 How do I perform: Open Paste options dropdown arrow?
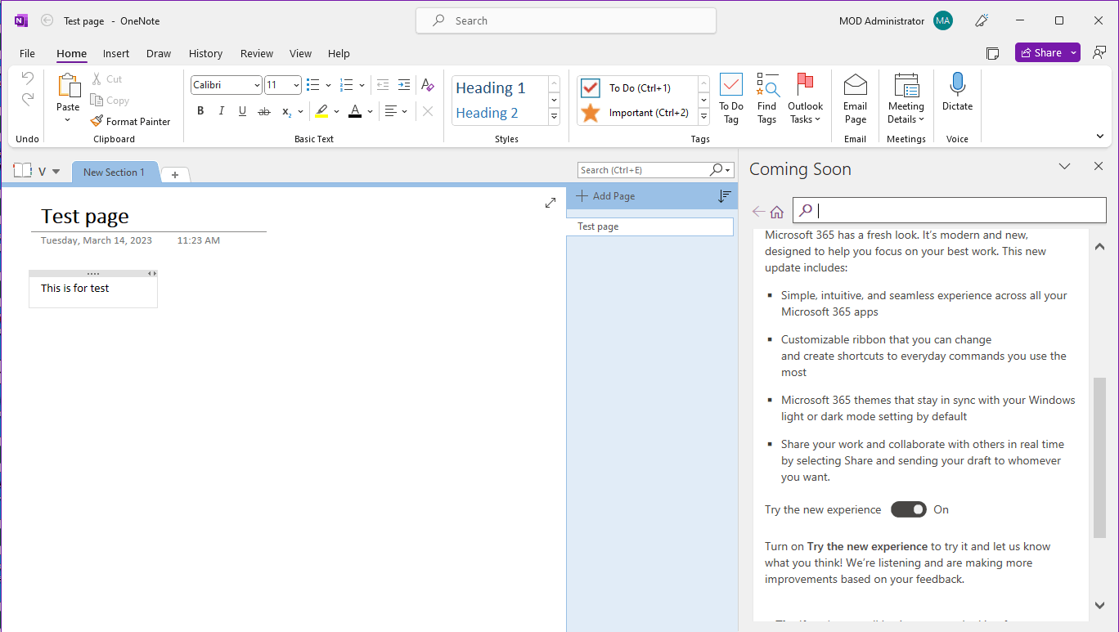(x=68, y=120)
